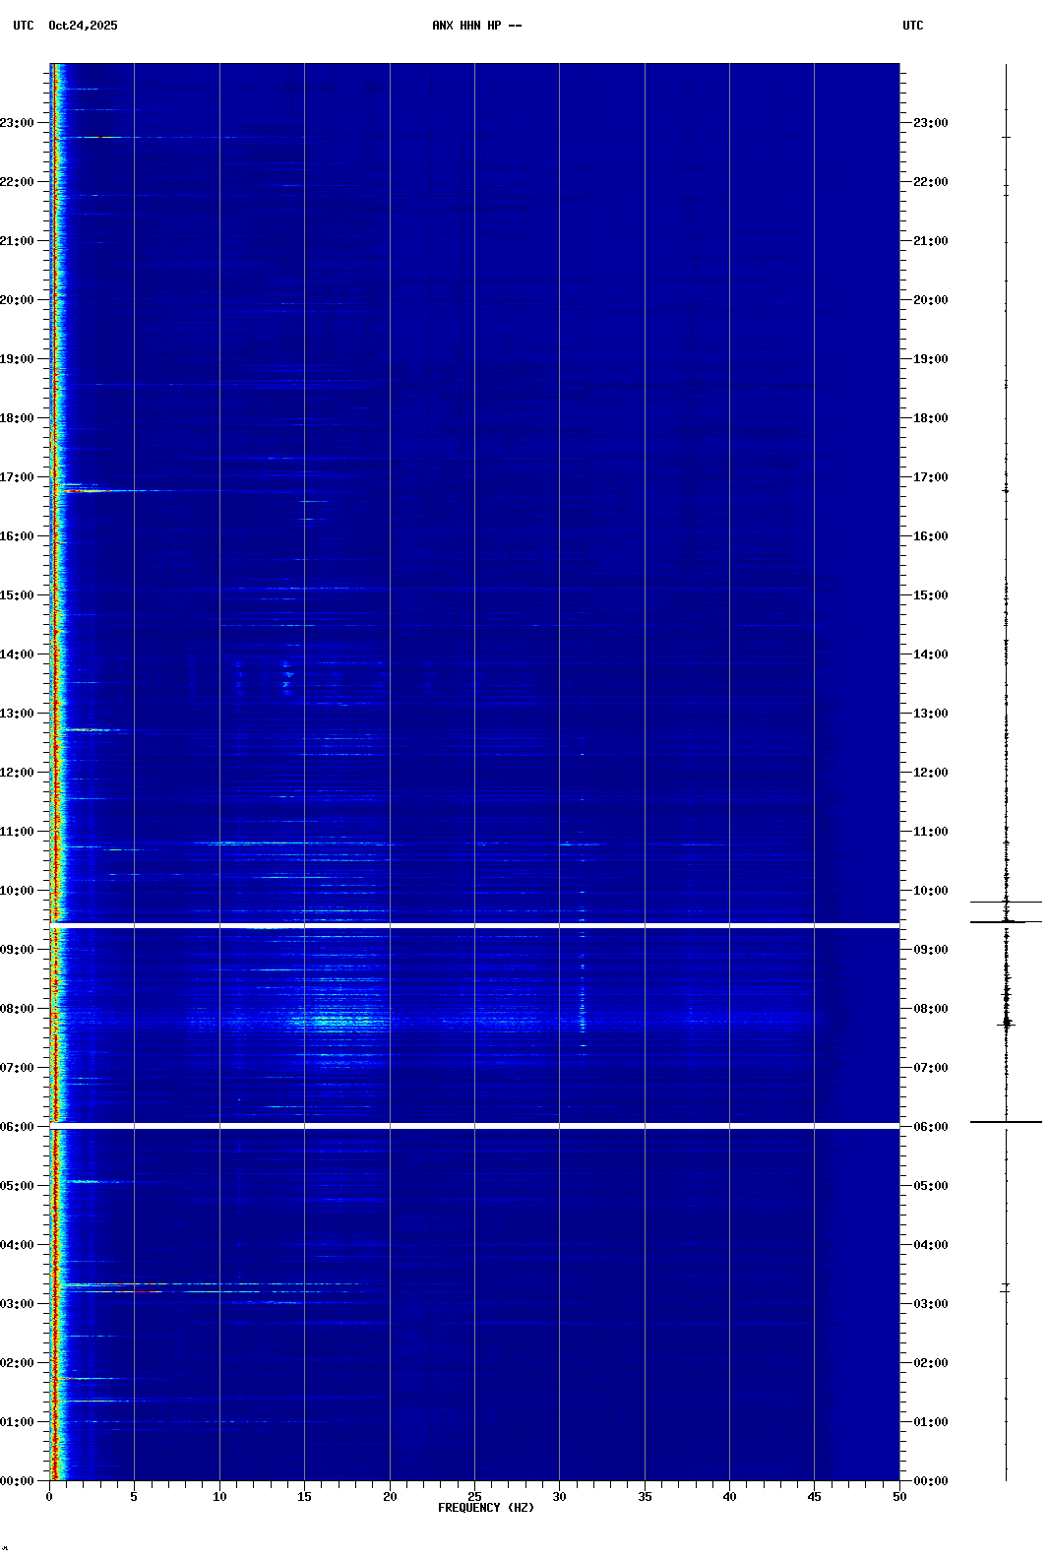The image size is (1049, 1559).
Task: Click the ANX HHN HP title text
Action: click(x=476, y=26)
